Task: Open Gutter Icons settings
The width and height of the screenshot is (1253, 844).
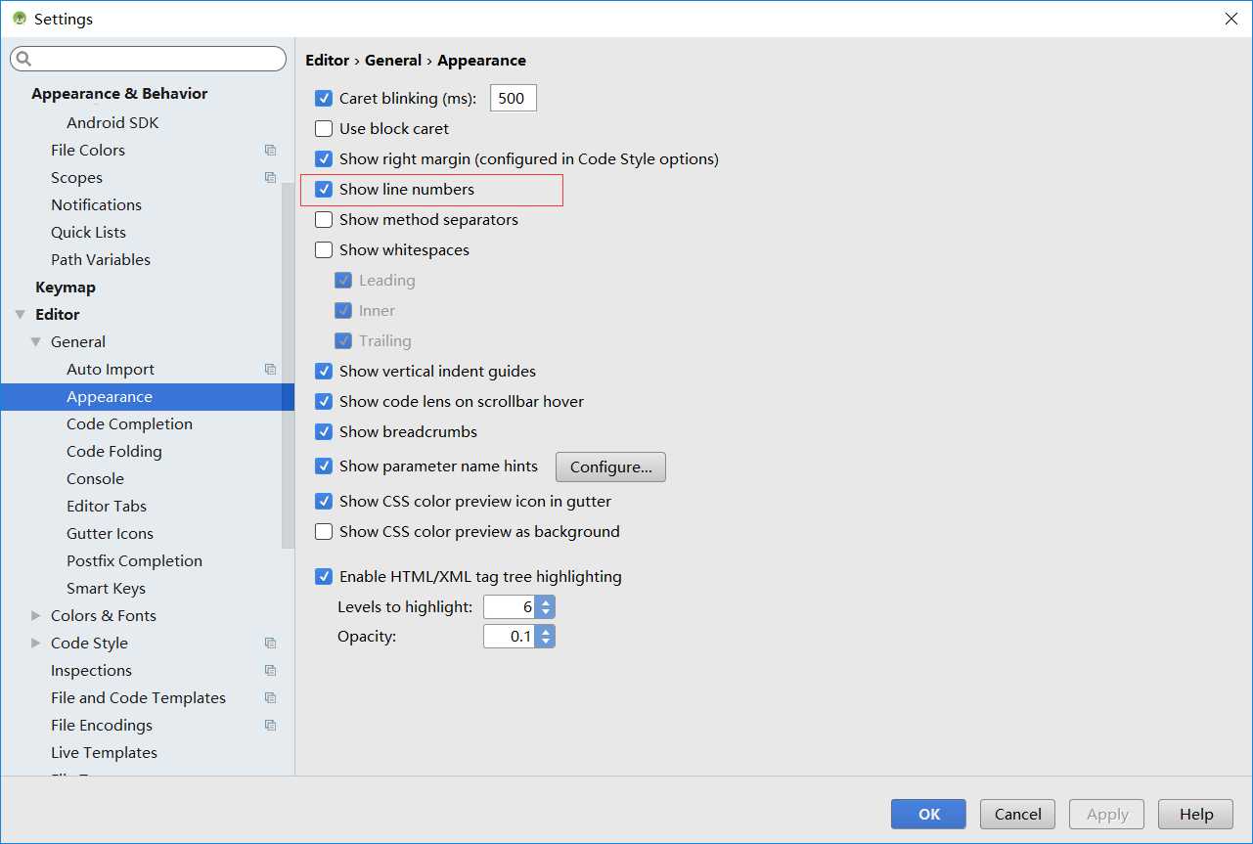Action: [x=110, y=534]
